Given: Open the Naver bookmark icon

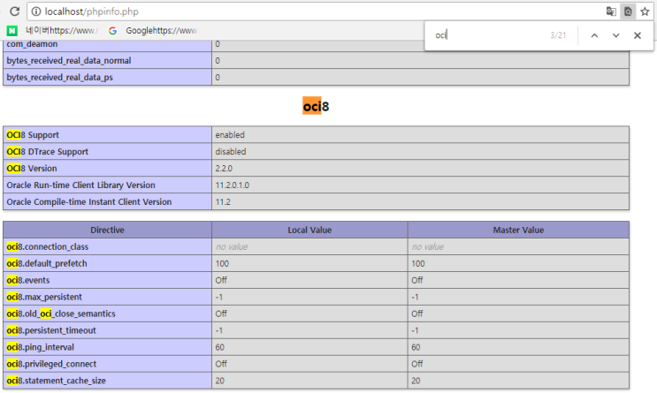Looking at the screenshot, I should 12,31.
